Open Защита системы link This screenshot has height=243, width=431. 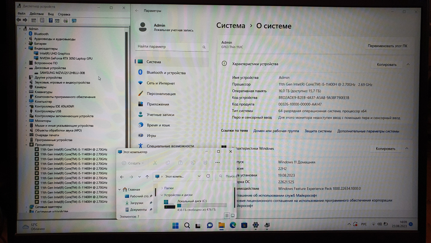318,131
